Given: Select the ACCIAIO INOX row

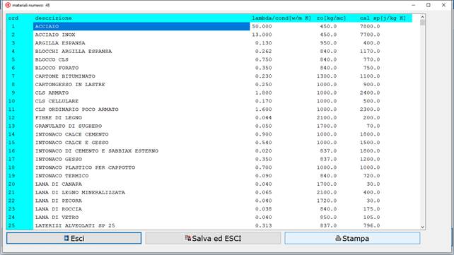Looking at the screenshot, I should (x=209, y=35).
